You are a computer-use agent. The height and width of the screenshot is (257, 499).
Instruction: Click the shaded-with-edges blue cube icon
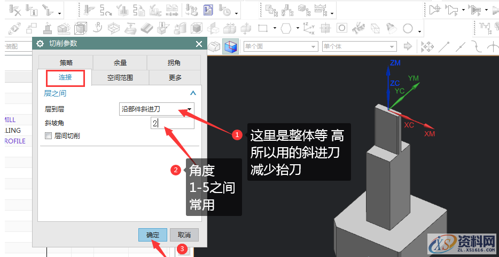coord(230,47)
